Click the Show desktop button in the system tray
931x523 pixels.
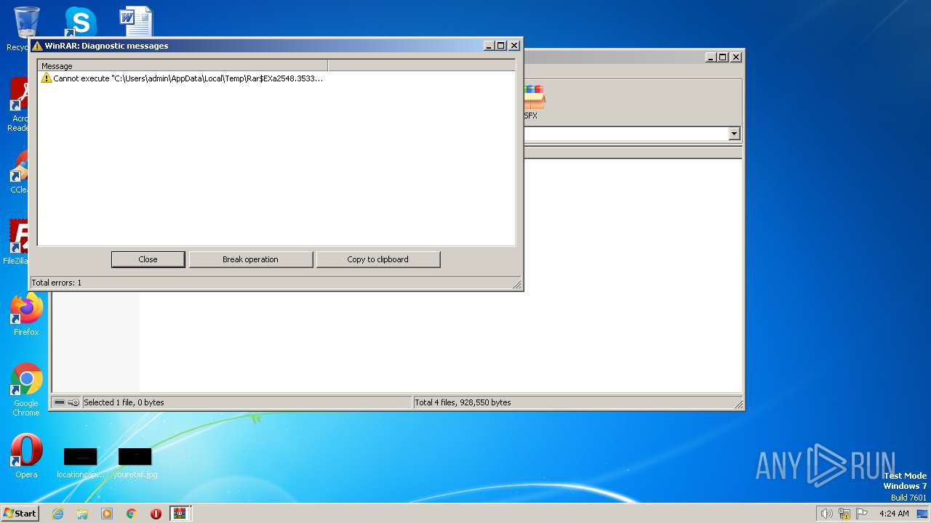click(x=922, y=514)
